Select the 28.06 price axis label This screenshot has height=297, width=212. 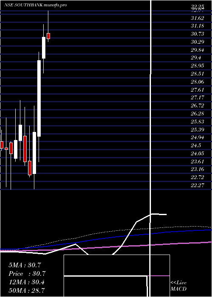point(198,81)
